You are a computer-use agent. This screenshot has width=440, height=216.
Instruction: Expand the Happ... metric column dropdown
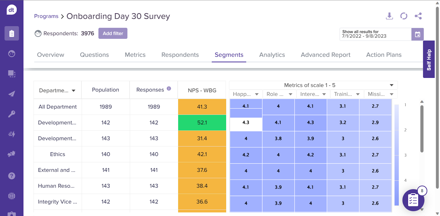point(257,94)
